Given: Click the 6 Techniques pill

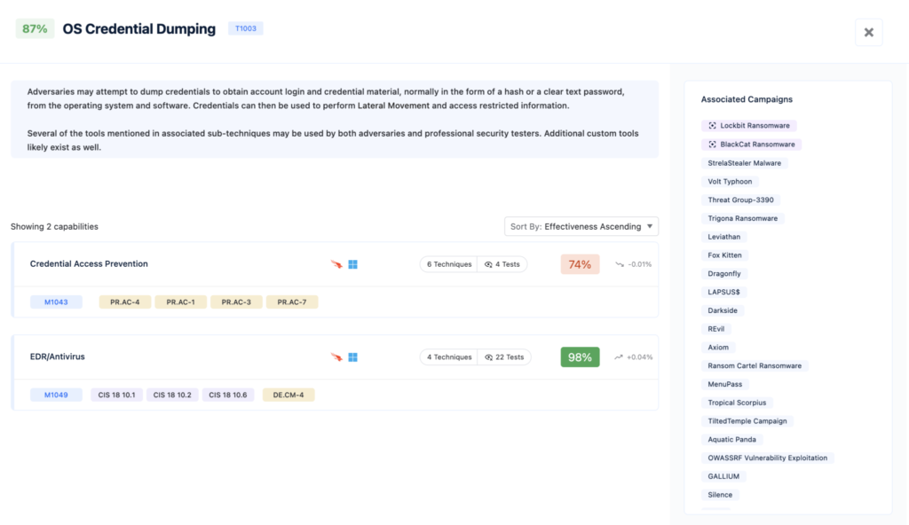Looking at the screenshot, I should (x=448, y=264).
